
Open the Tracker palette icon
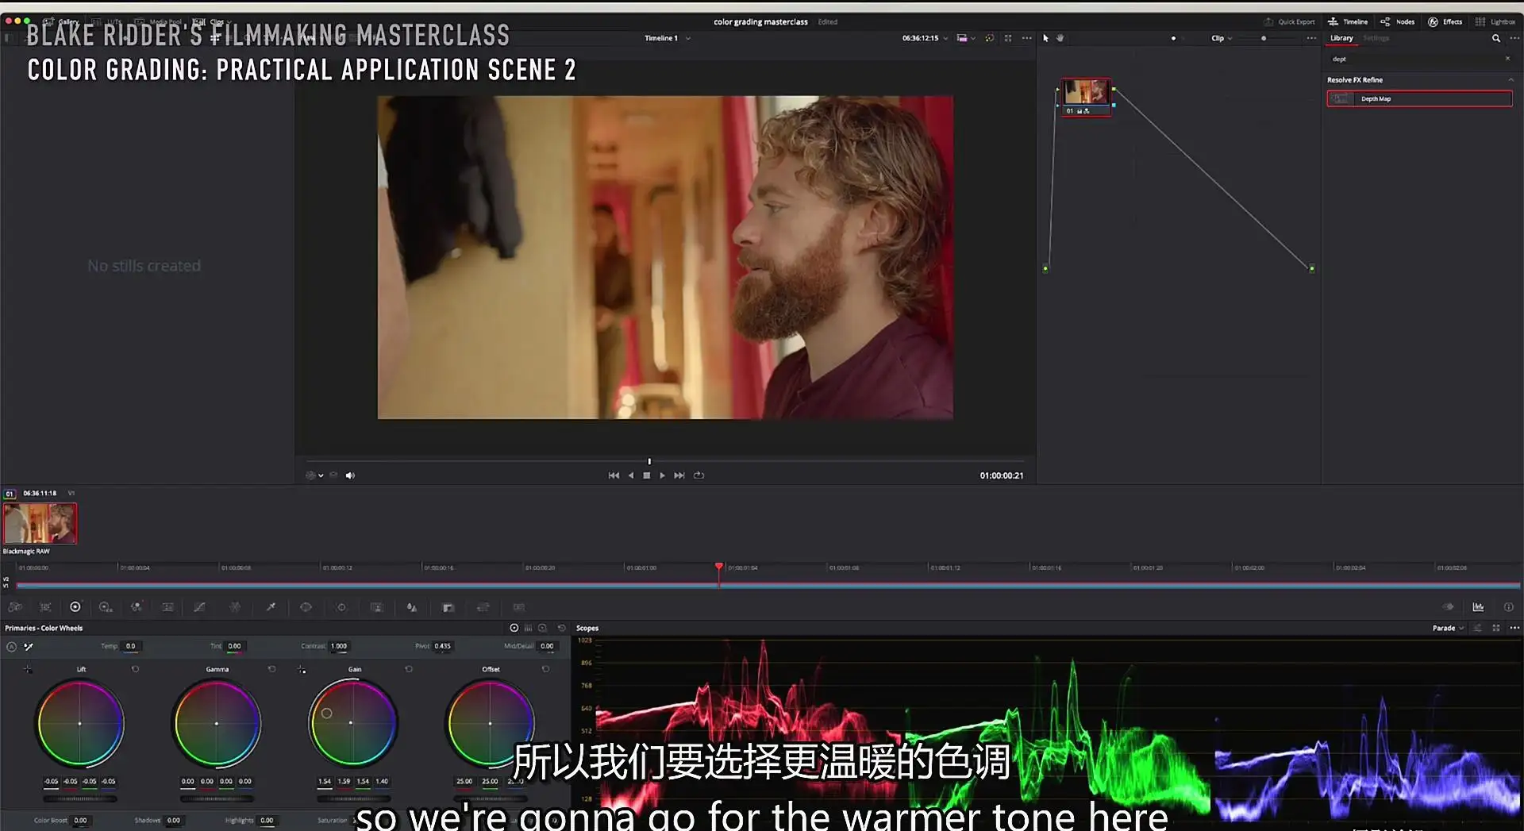coord(341,607)
